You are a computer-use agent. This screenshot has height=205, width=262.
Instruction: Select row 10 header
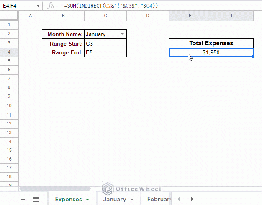pyautogui.click(x=9, y=106)
